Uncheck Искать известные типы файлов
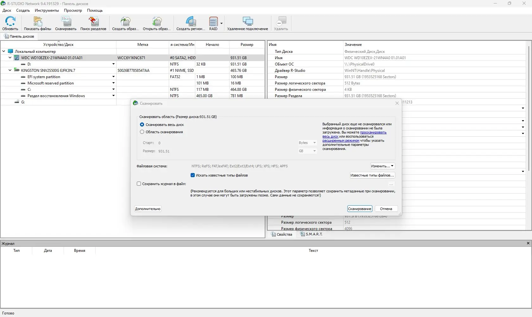The width and height of the screenshot is (532, 317). (193, 175)
